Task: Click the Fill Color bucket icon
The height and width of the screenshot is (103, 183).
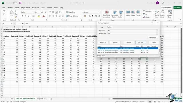Action: pos(39,16)
